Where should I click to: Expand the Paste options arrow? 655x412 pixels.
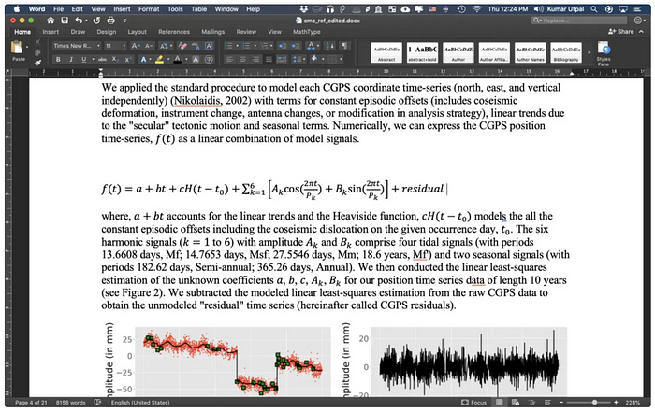tap(27, 47)
